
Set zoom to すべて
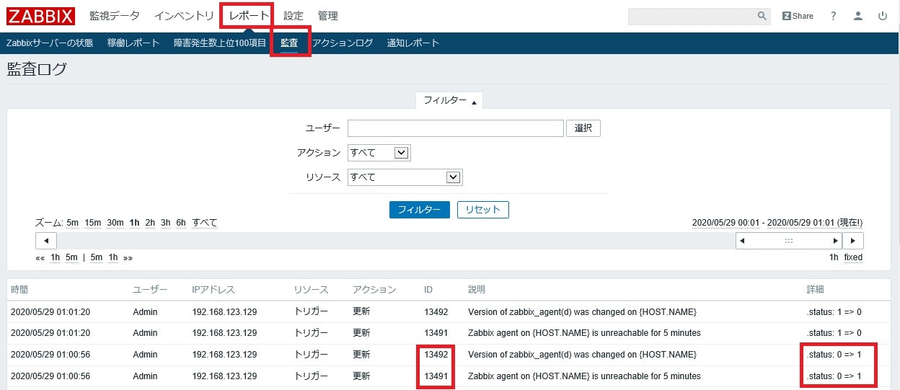[205, 223]
